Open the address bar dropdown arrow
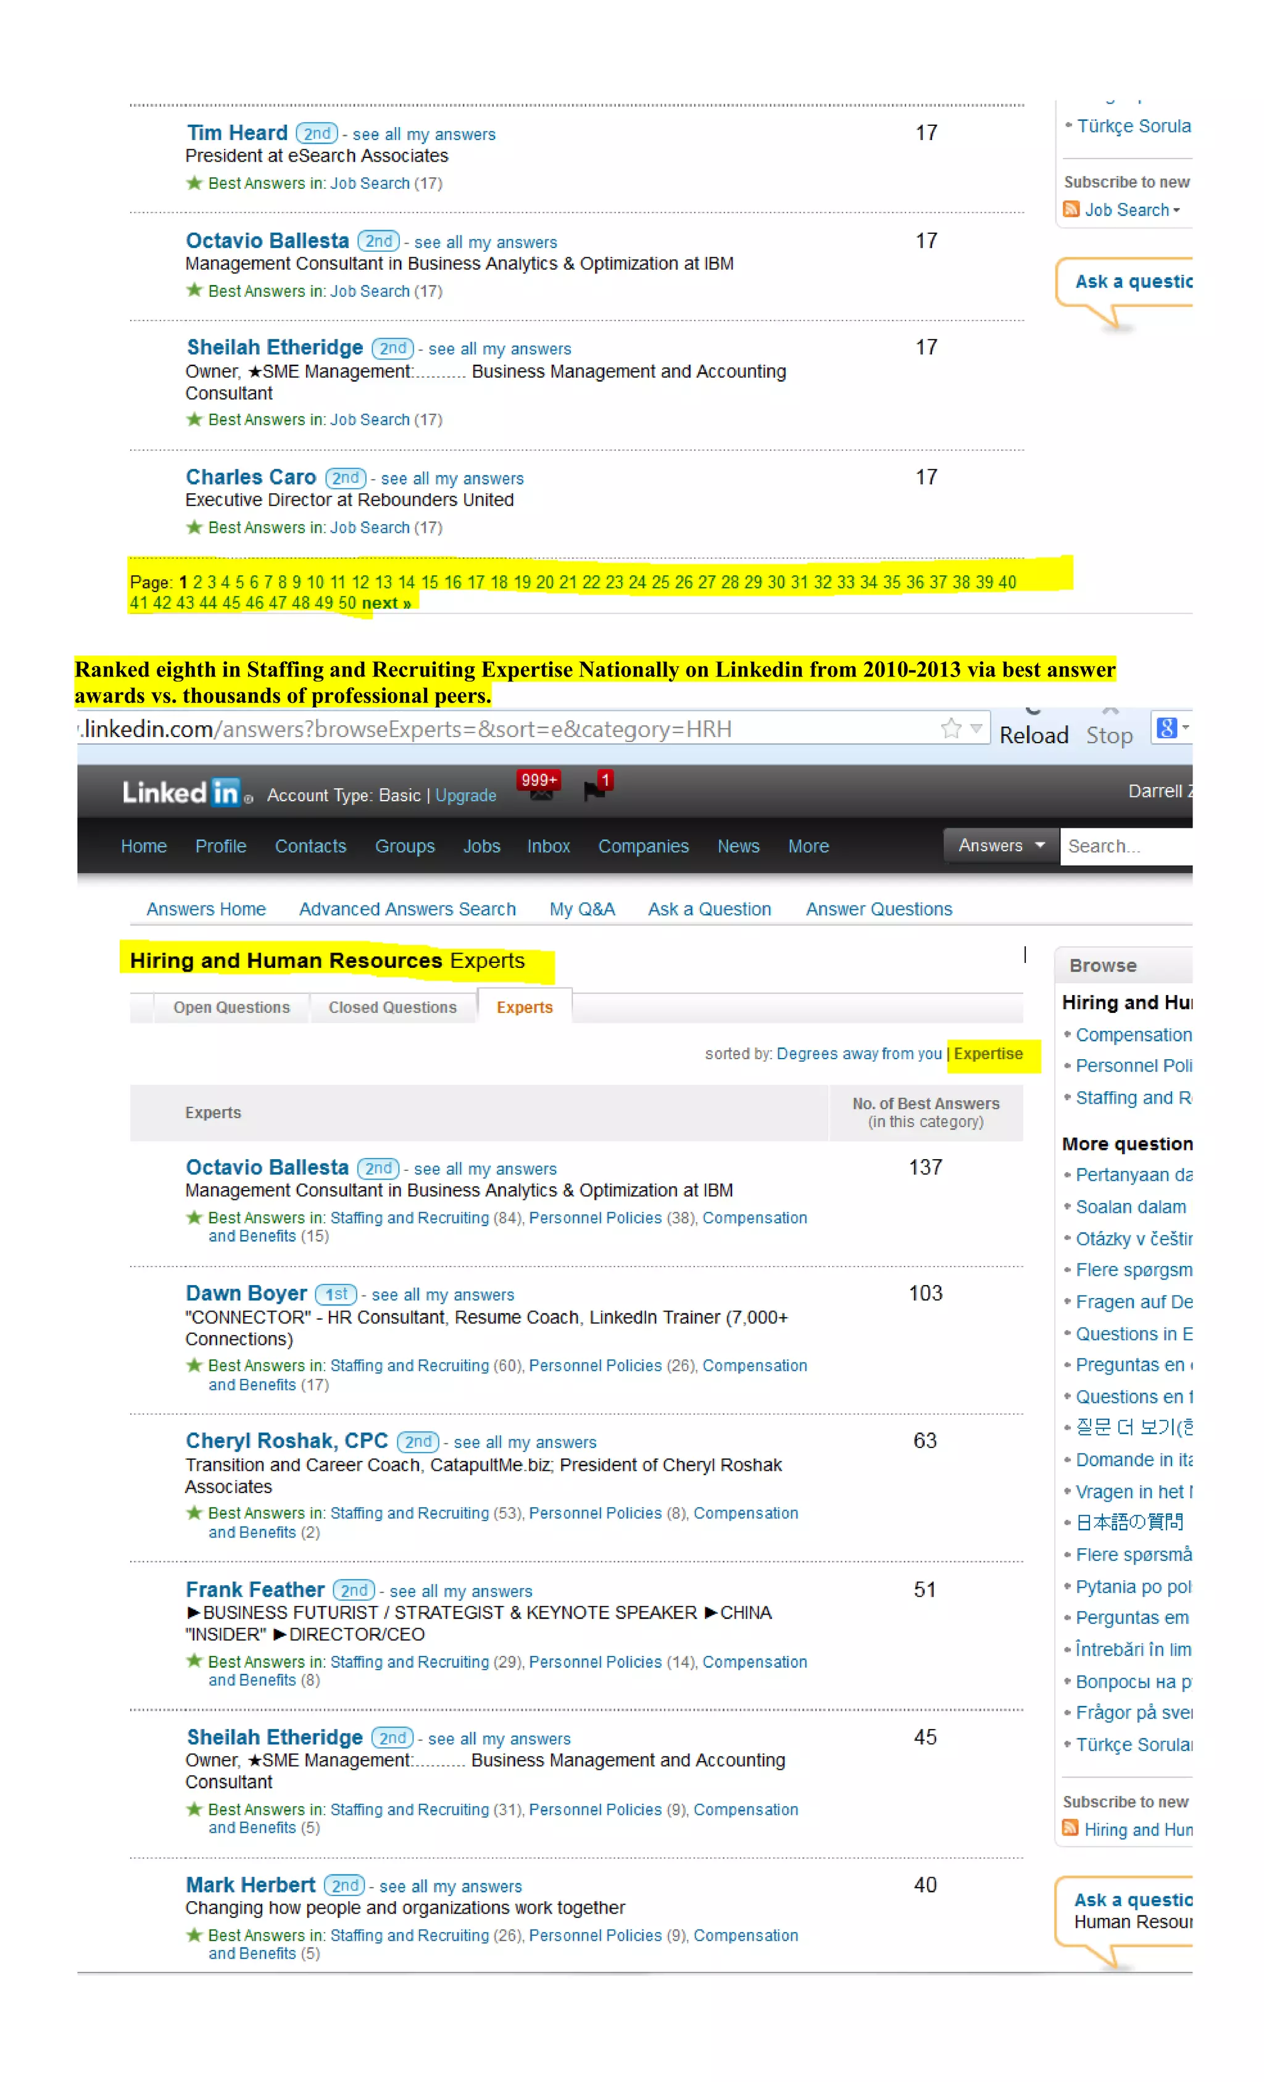This screenshot has width=1264, height=2082. (976, 728)
